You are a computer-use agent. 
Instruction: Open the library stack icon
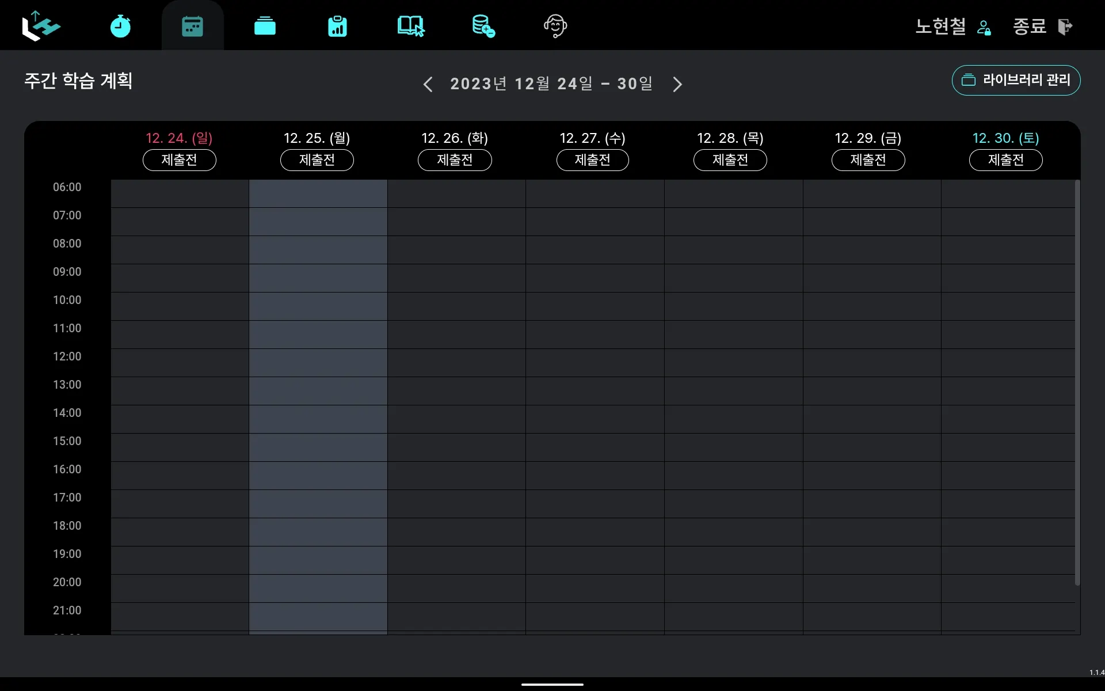pyautogui.click(x=265, y=26)
